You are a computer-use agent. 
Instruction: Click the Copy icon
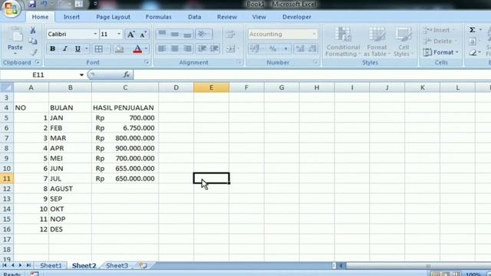click(x=32, y=41)
